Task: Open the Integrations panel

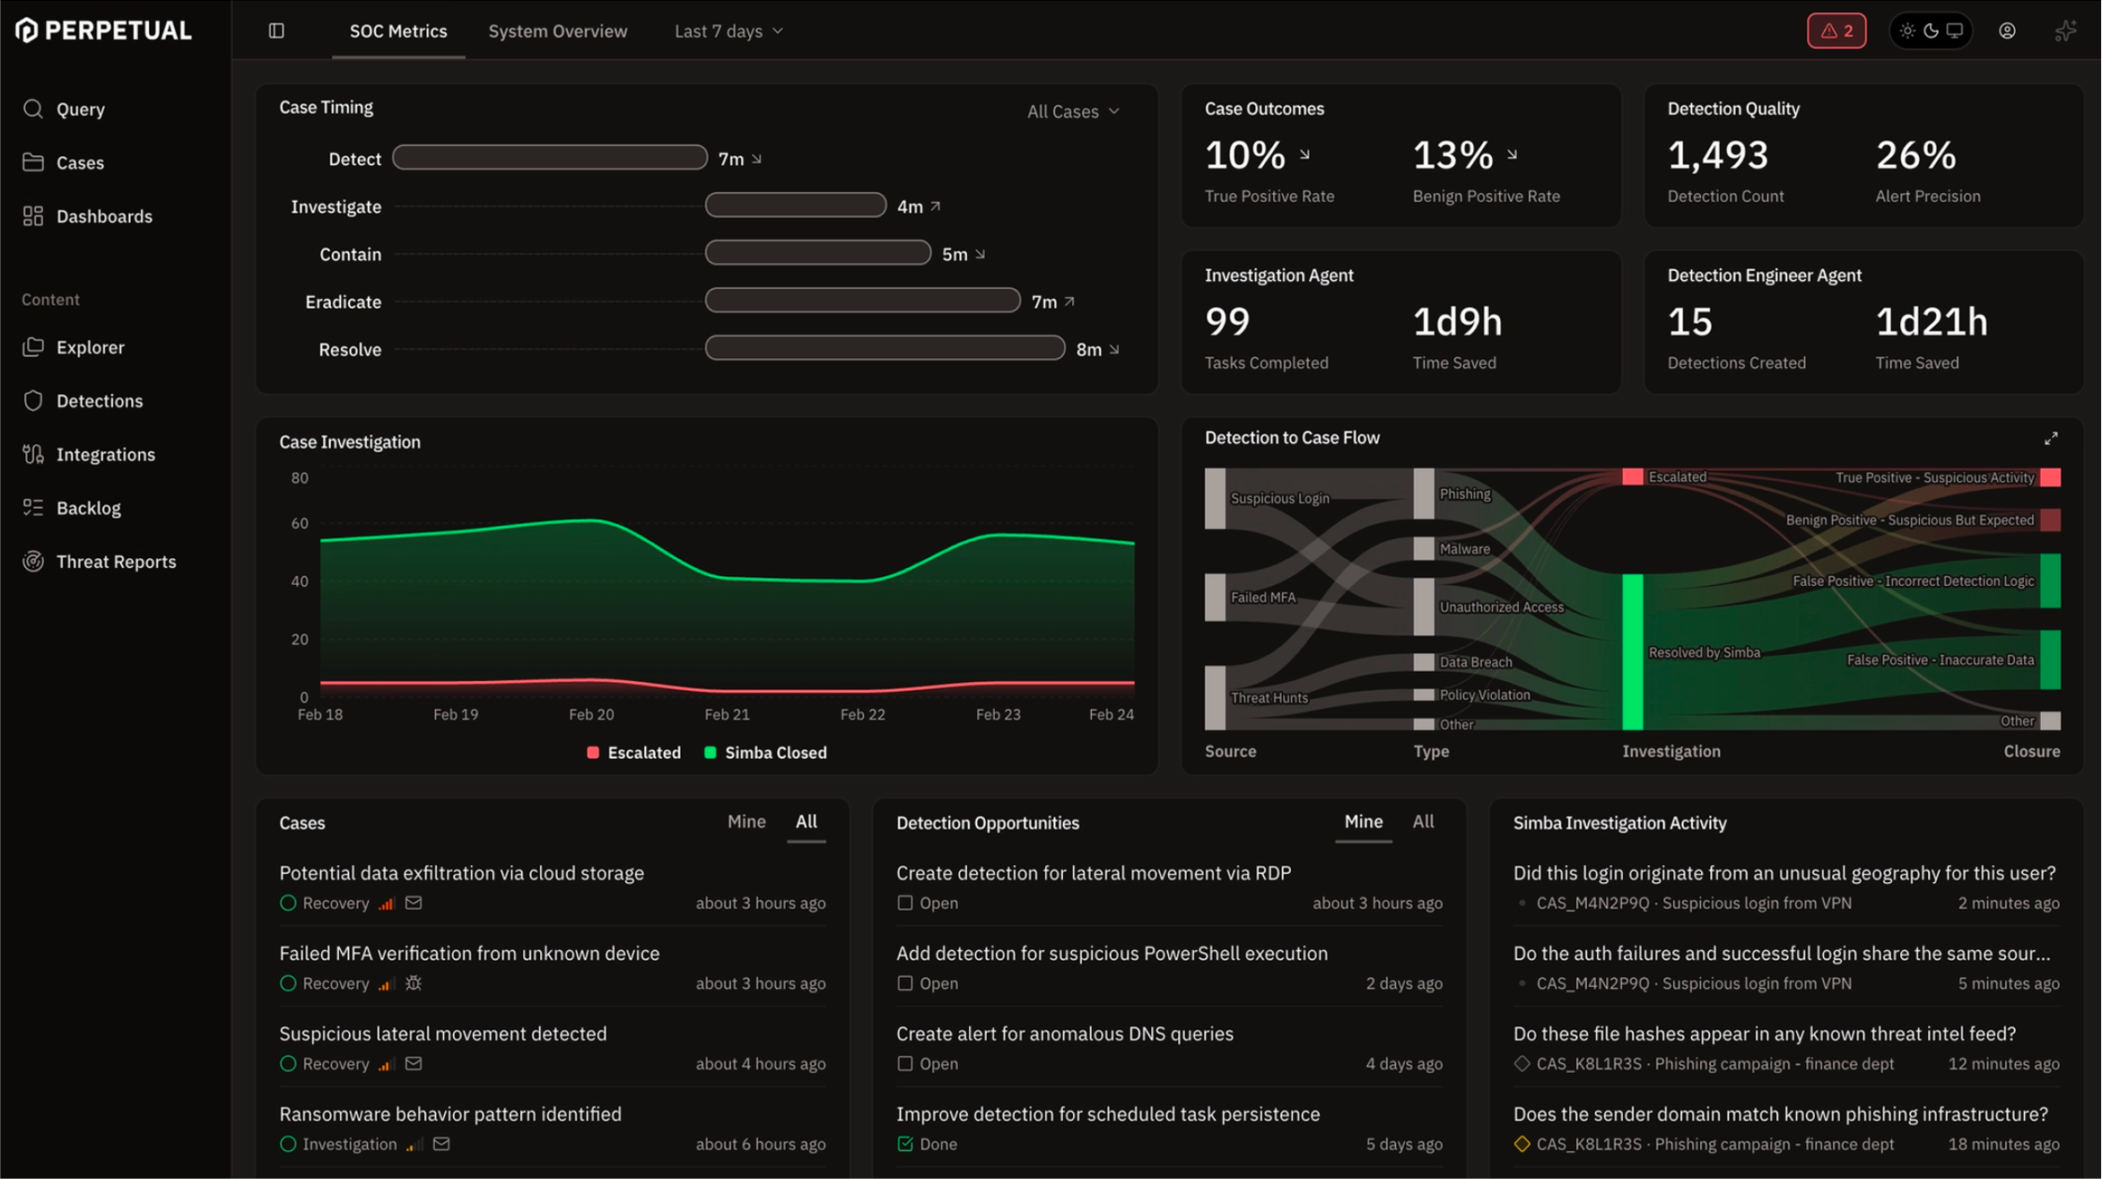Action: [x=106, y=454]
